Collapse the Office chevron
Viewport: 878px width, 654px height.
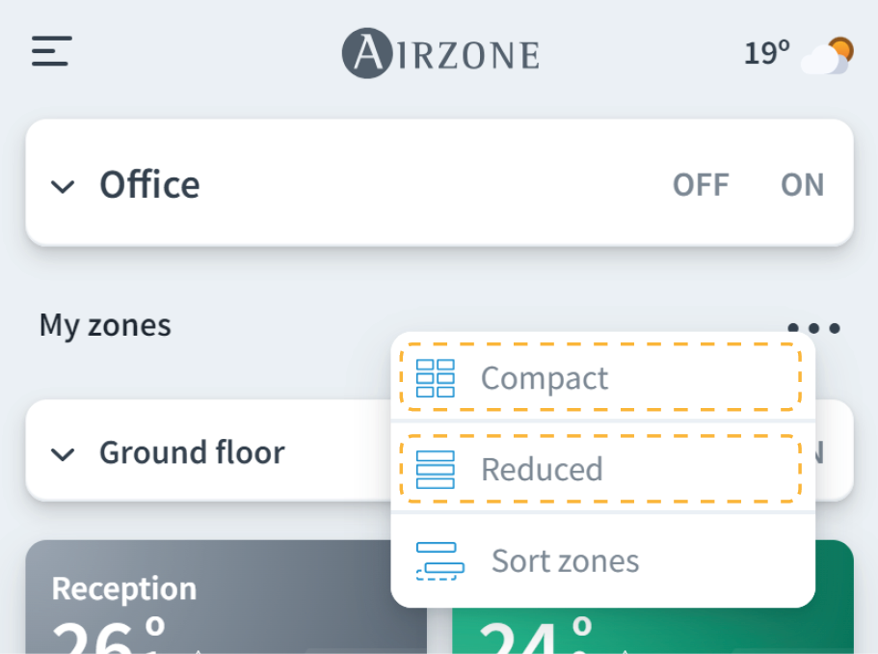tap(63, 186)
